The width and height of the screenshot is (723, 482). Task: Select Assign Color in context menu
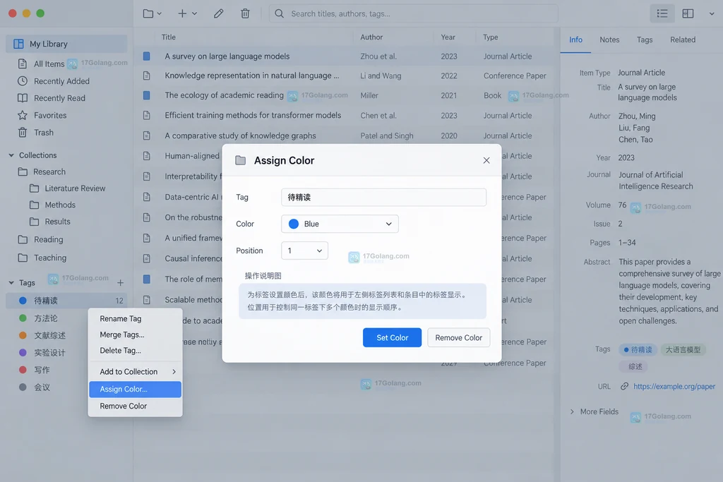(135, 390)
